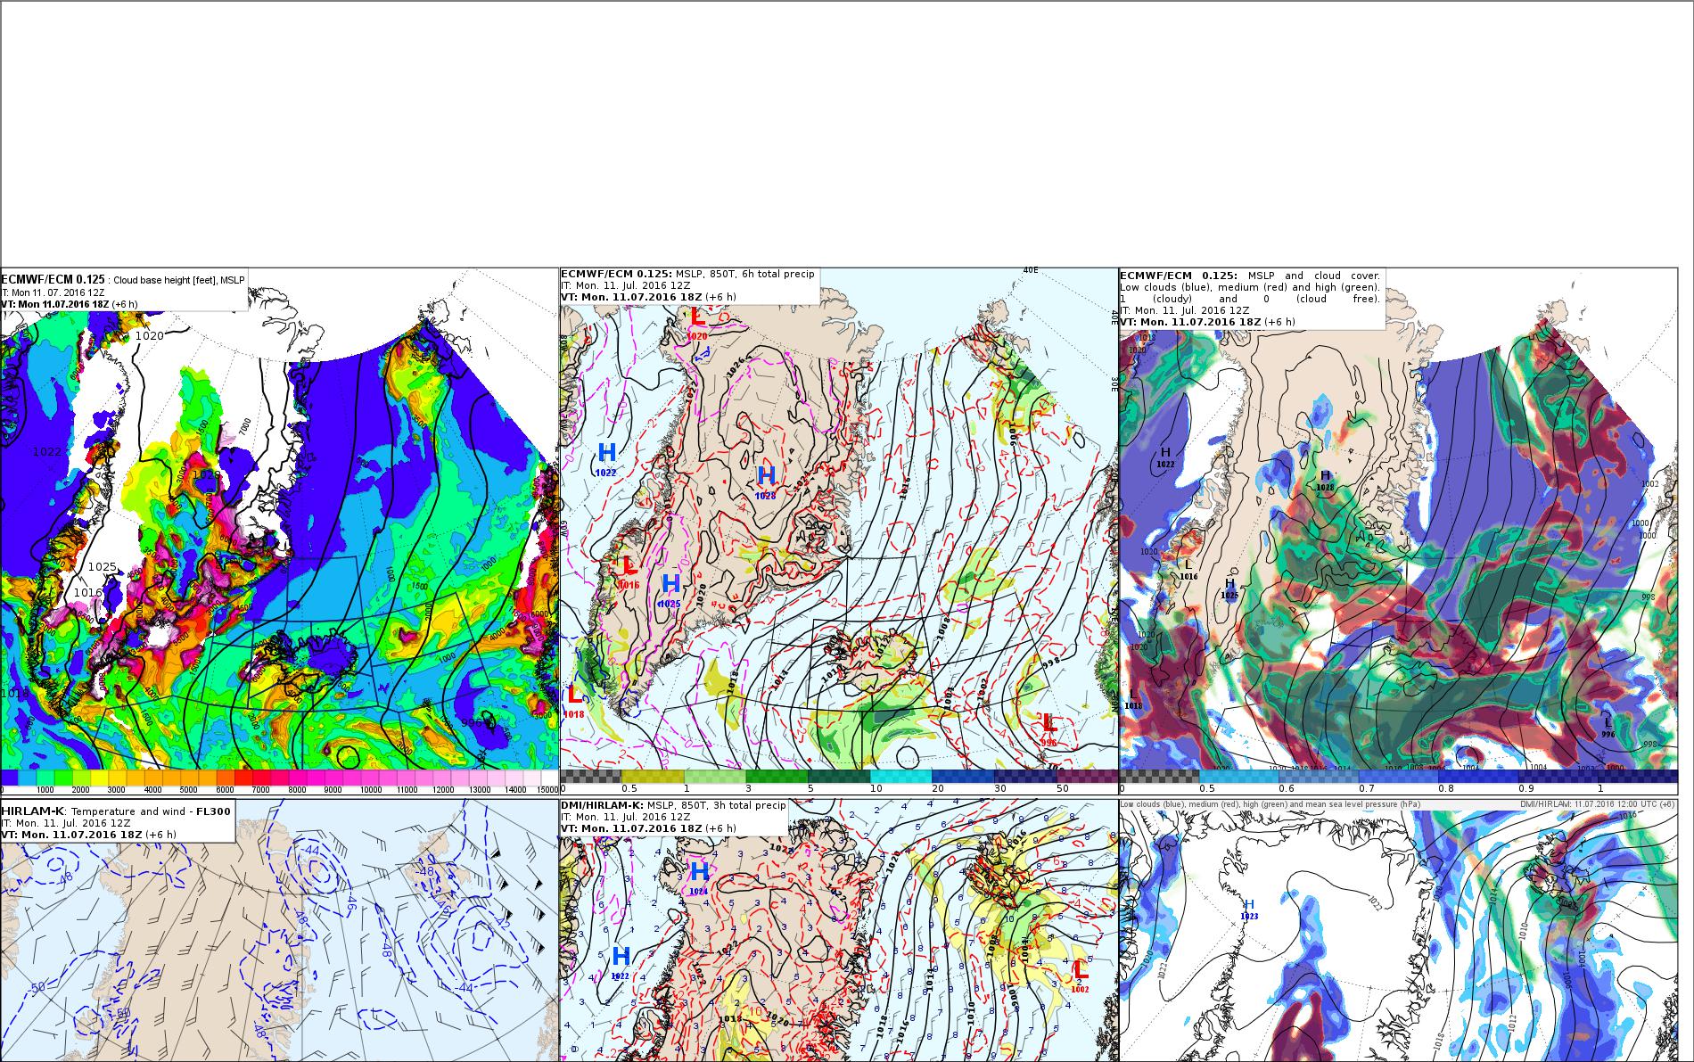Click the H 1025 marker in the ECMWF cloud cover map
Image resolution: width=1694 pixels, height=1062 pixels.
pos(1229,589)
